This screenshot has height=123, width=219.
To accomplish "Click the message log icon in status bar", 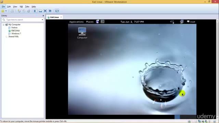I will [x=215, y=122].
